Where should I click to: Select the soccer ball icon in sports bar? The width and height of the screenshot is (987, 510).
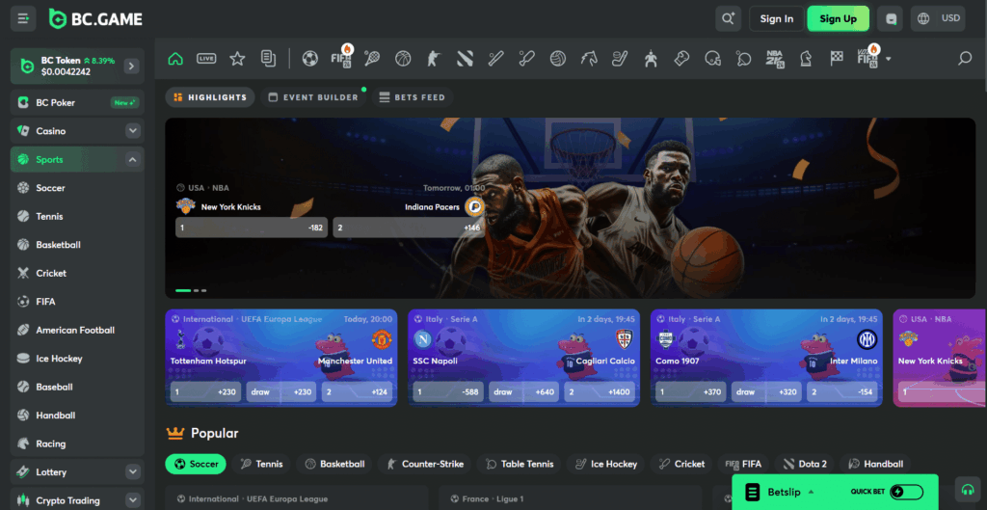tap(309, 59)
